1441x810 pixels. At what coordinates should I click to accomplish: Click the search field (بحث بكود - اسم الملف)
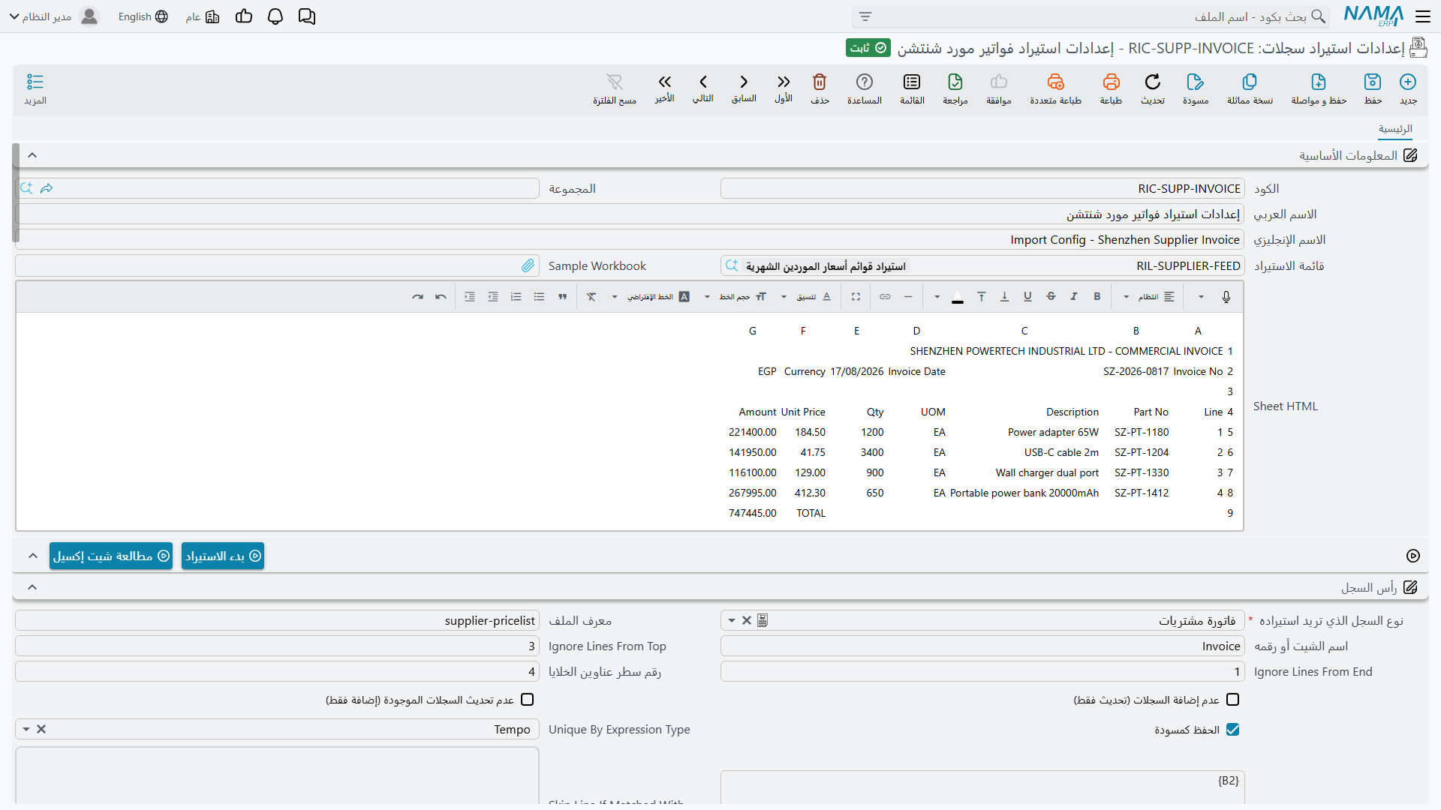pyautogui.click(x=1090, y=16)
